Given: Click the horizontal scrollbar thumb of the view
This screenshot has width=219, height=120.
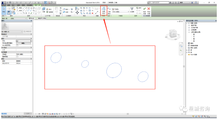Looking at the screenshot, I should 128,114.
